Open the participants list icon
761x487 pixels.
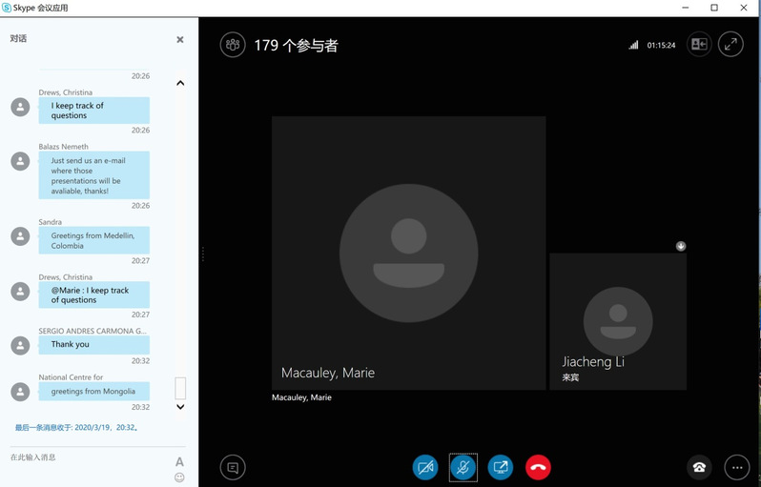coord(232,45)
